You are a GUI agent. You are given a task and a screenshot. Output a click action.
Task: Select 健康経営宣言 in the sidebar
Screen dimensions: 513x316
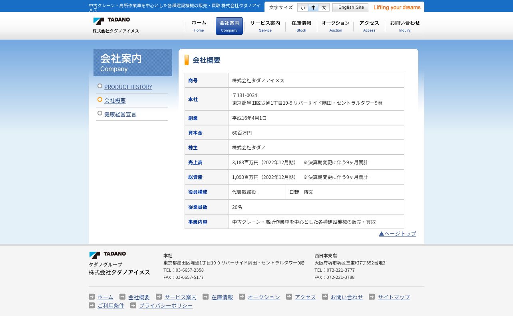(x=120, y=114)
